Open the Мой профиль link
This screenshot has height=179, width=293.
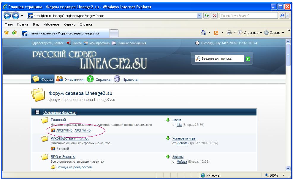click(x=99, y=43)
